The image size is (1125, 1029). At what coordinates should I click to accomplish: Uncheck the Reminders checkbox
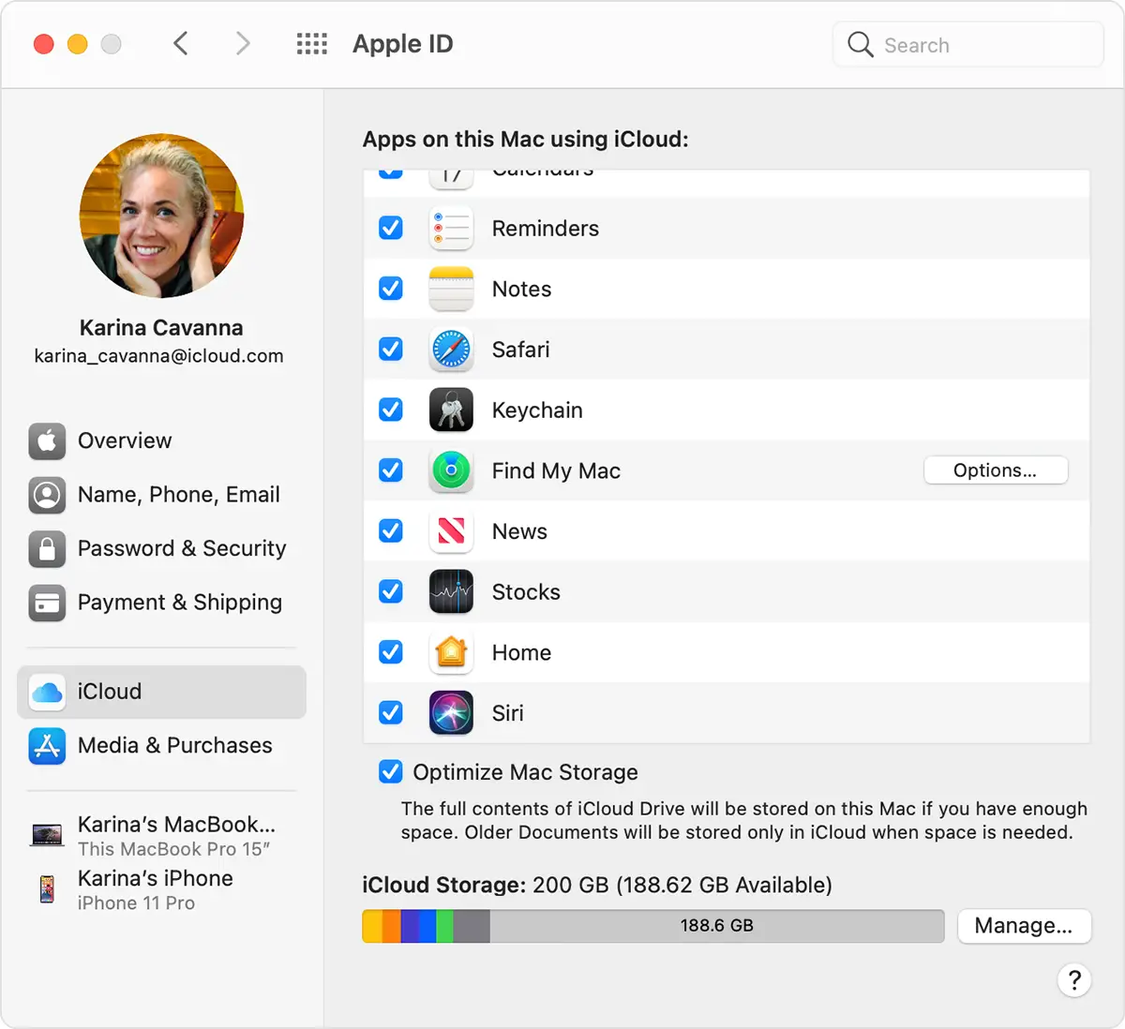pyautogui.click(x=391, y=228)
